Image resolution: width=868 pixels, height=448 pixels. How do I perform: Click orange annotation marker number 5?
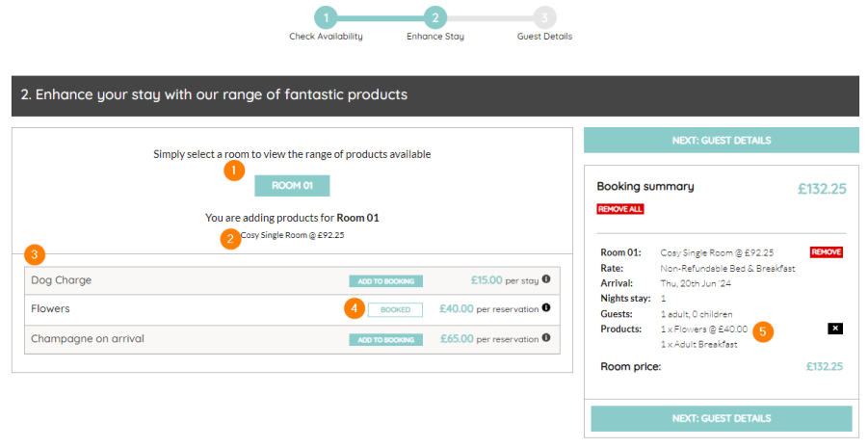tap(764, 331)
